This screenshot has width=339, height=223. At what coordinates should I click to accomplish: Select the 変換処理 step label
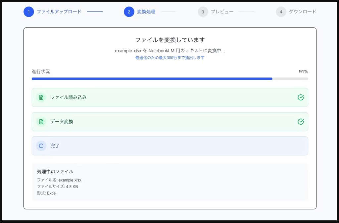(146, 12)
